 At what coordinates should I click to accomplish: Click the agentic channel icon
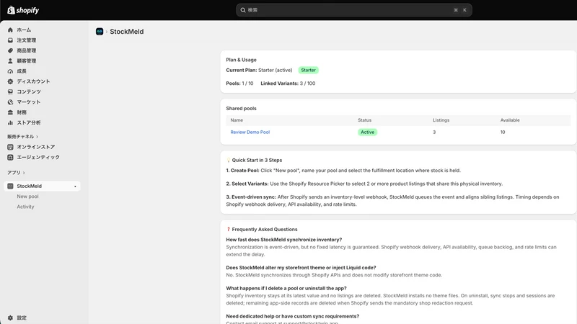10,157
